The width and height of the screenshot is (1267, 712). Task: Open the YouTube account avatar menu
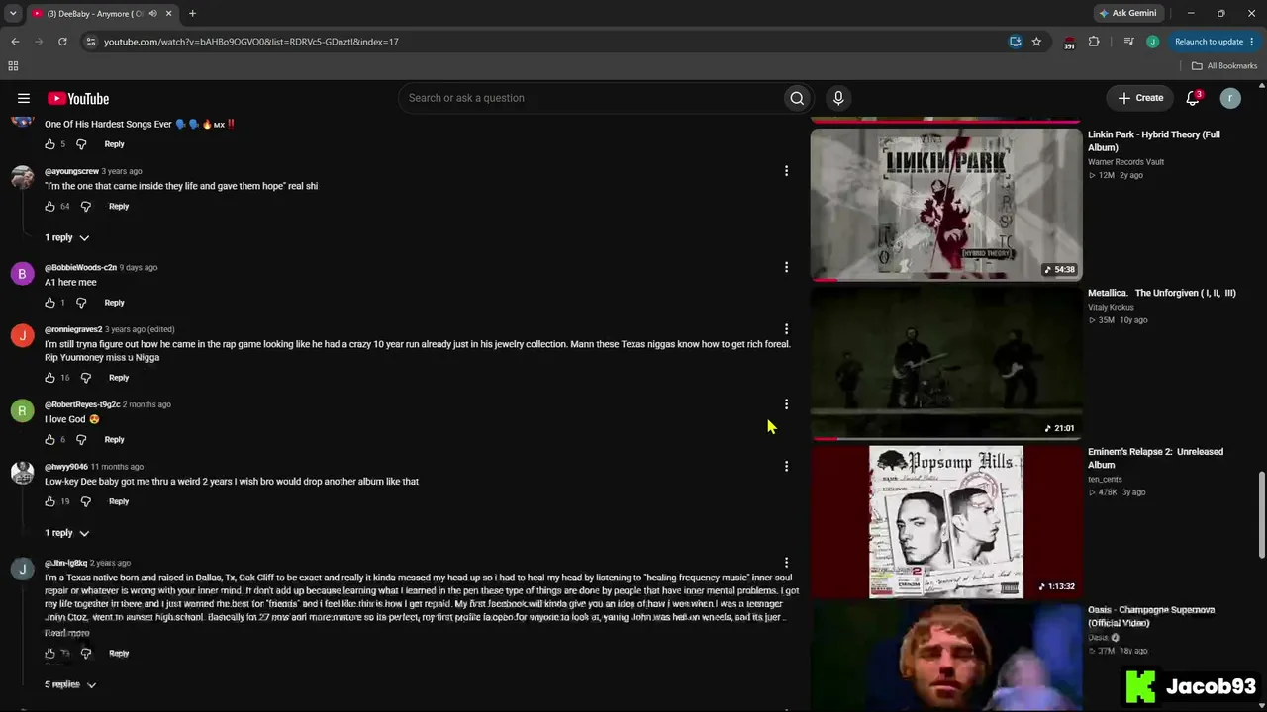(x=1230, y=98)
